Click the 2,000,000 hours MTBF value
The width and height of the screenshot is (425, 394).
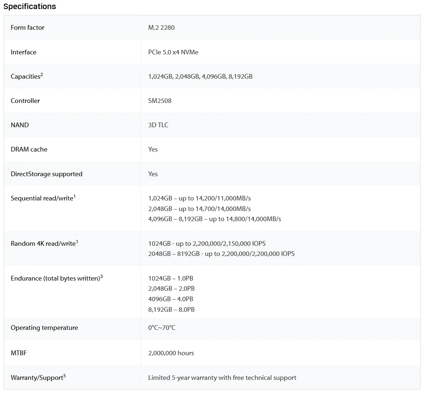[171, 353]
